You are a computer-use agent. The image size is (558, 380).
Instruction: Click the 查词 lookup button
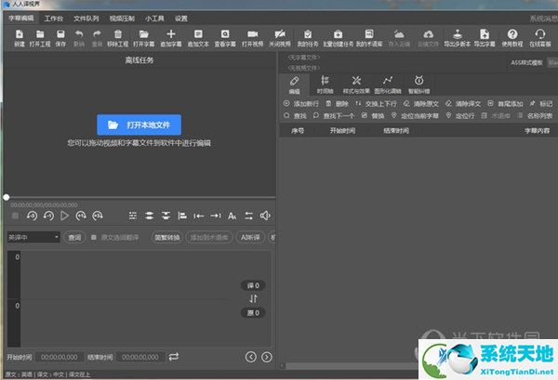[x=74, y=237]
